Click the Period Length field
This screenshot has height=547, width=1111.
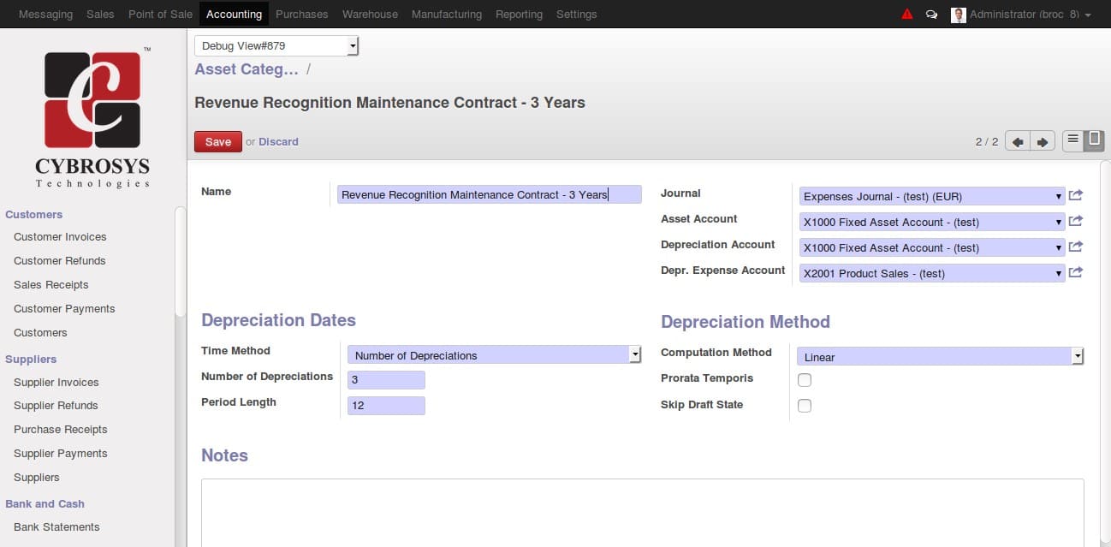[x=386, y=406]
